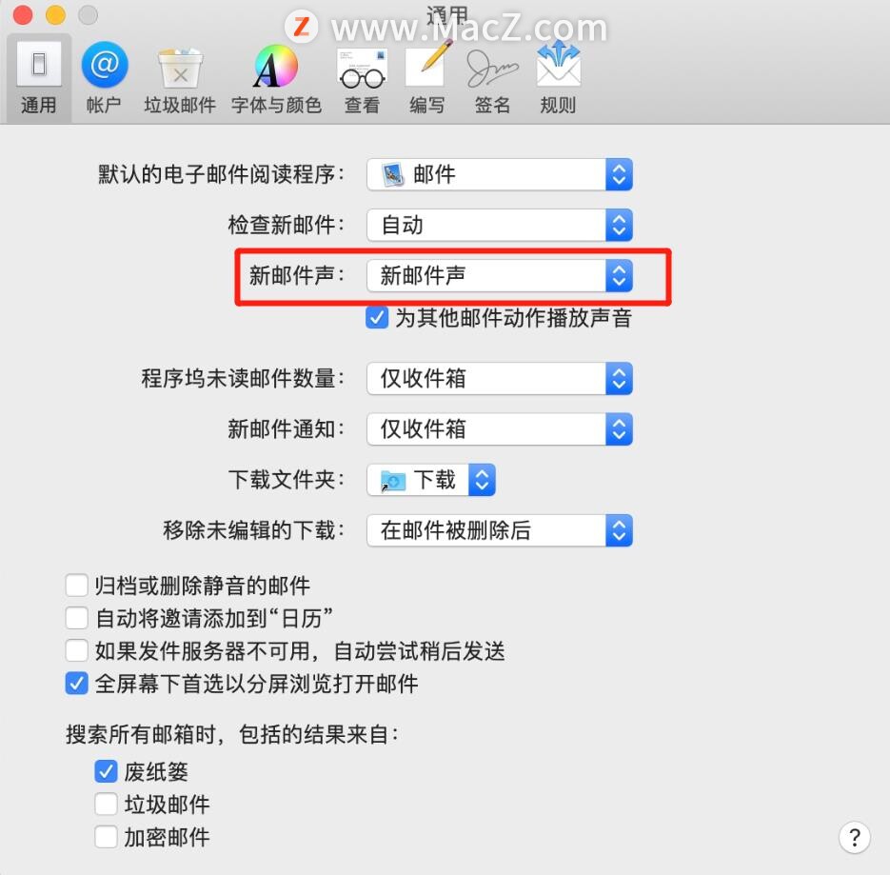Check 自动将邀请添加到"日历" checkbox
Viewport: 890px width, 875px height.
click(77, 618)
